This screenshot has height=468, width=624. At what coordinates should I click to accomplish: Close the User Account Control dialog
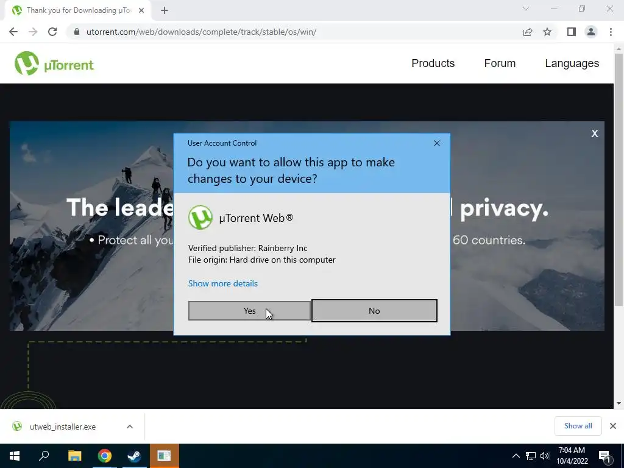(436, 143)
